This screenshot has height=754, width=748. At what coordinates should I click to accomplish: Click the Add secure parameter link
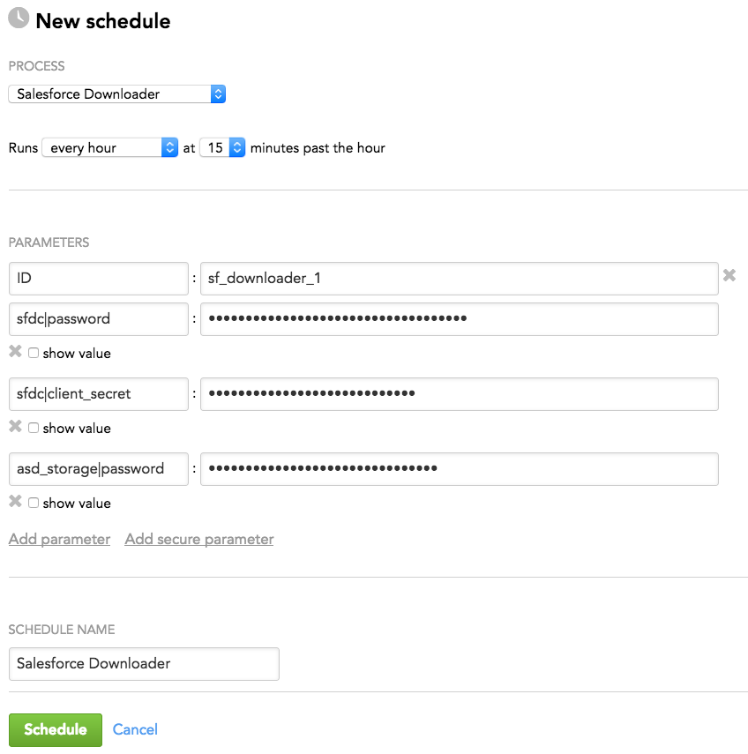point(199,539)
